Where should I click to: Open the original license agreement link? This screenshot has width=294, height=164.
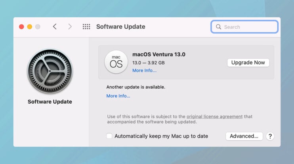tap(214, 117)
